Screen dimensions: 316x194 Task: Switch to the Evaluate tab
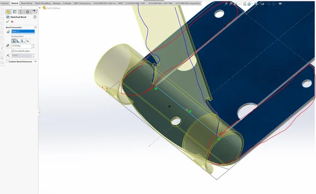pyautogui.click(x=67, y=3)
